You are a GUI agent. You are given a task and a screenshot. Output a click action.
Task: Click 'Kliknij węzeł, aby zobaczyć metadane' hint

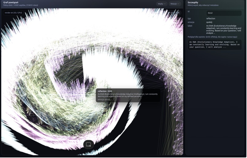coord(203,5)
